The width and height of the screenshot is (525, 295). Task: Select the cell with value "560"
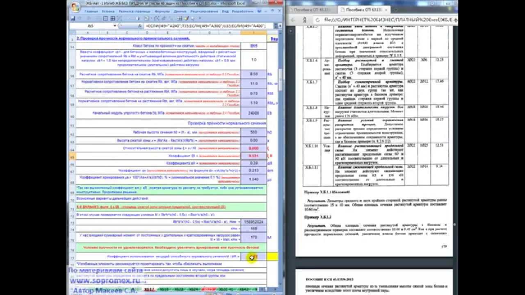253,132
